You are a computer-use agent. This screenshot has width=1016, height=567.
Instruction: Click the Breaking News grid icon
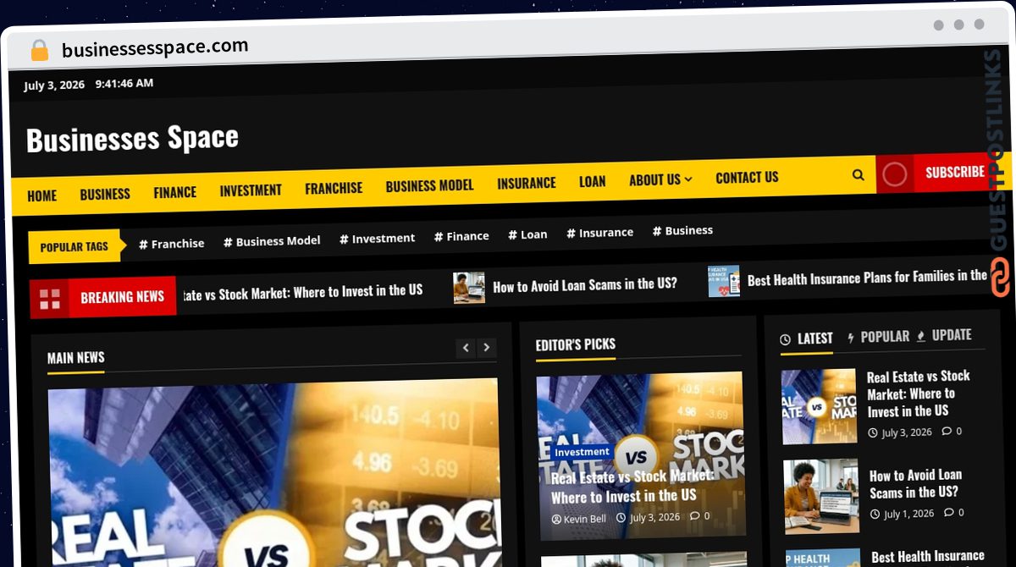pyautogui.click(x=50, y=298)
